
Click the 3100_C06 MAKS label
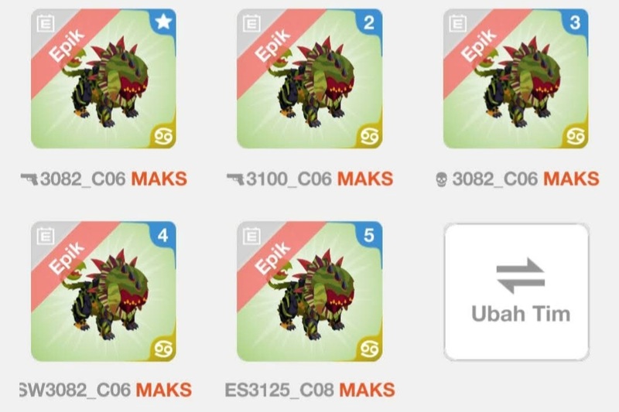click(320, 179)
